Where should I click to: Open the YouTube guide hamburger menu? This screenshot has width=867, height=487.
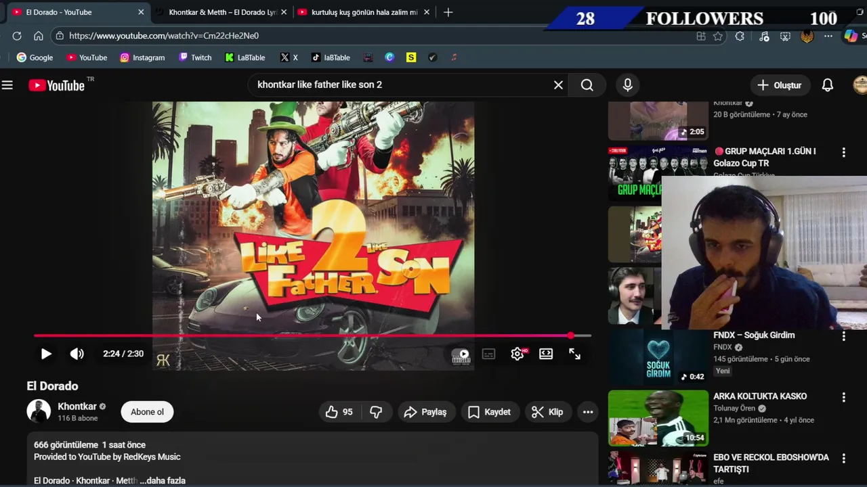(x=7, y=85)
